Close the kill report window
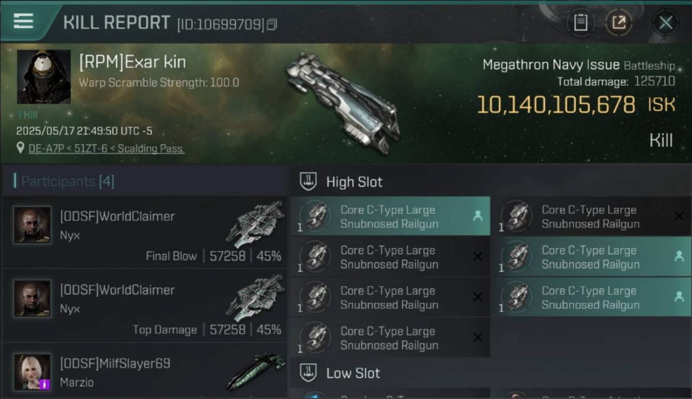Viewport: 692px width, 399px height. 665,22
